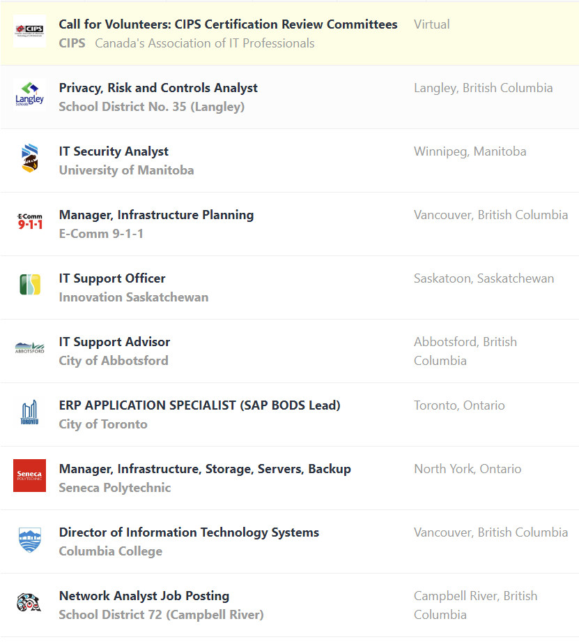The image size is (579, 642).
Task: Open Manager, Infrastructure Planning job posting
Action: click(x=156, y=215)
